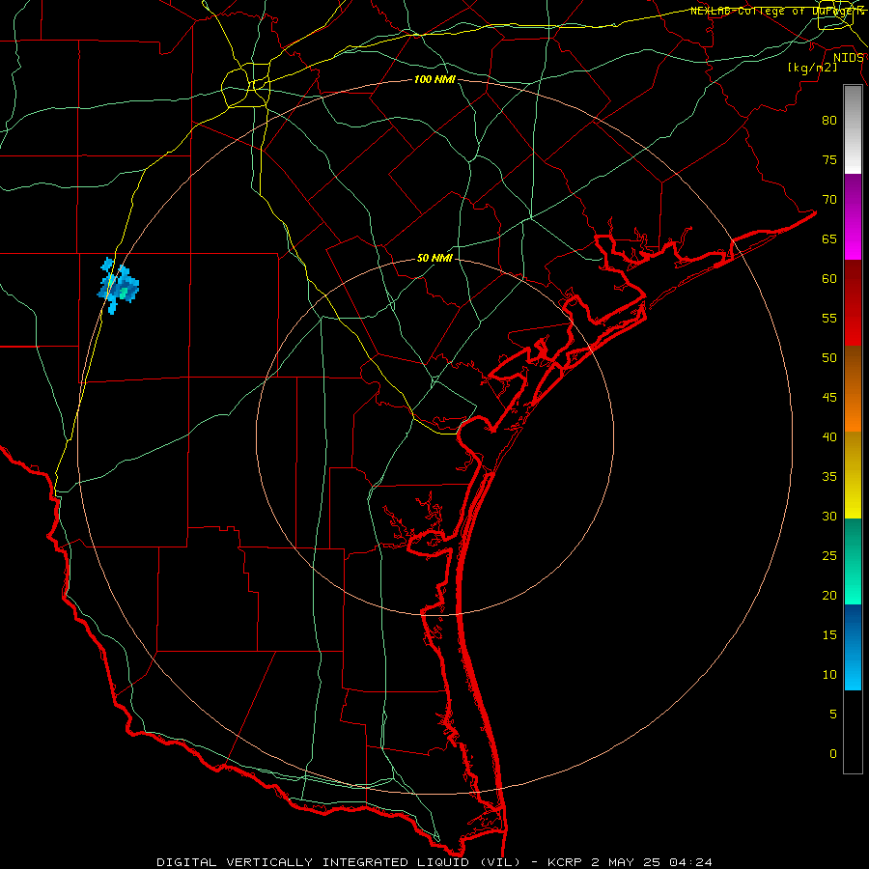Click the white 75-80 color scale segment
The width and height of the screenshot is (869, 869).
pos(853,129)
